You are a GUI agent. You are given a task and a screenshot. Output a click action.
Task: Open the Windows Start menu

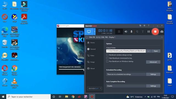coord(3,97)
